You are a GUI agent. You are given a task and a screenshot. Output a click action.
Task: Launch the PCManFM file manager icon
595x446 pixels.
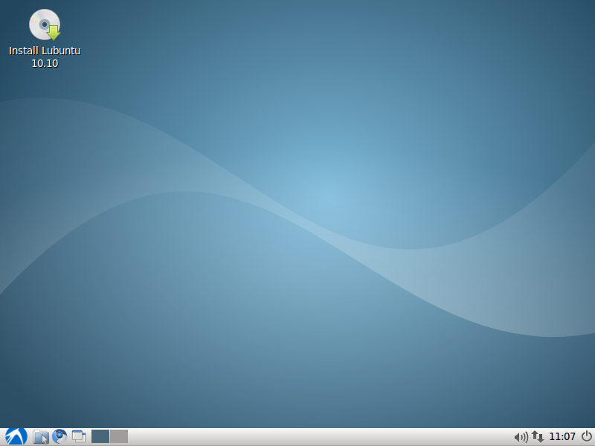tap(41, 436)
